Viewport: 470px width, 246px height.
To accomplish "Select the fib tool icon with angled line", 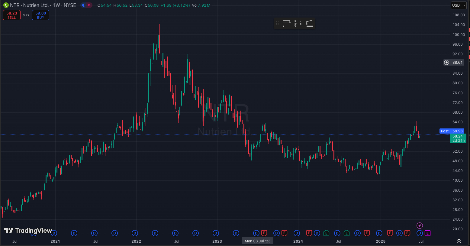I will click(310, 23).
